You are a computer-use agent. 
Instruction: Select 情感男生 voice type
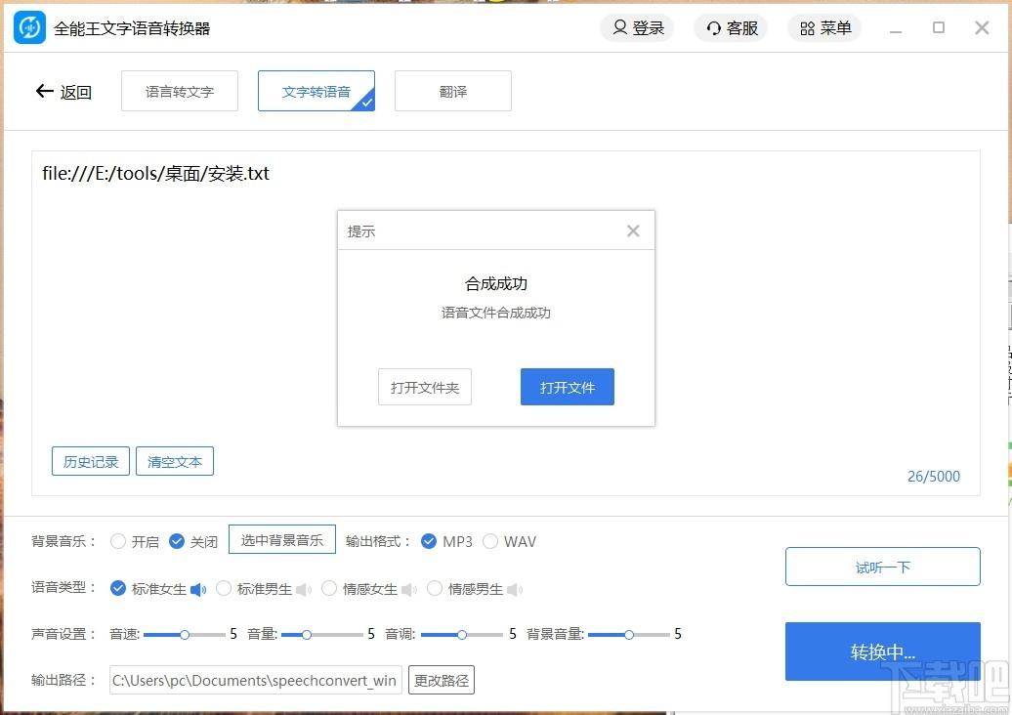point(435,589)
